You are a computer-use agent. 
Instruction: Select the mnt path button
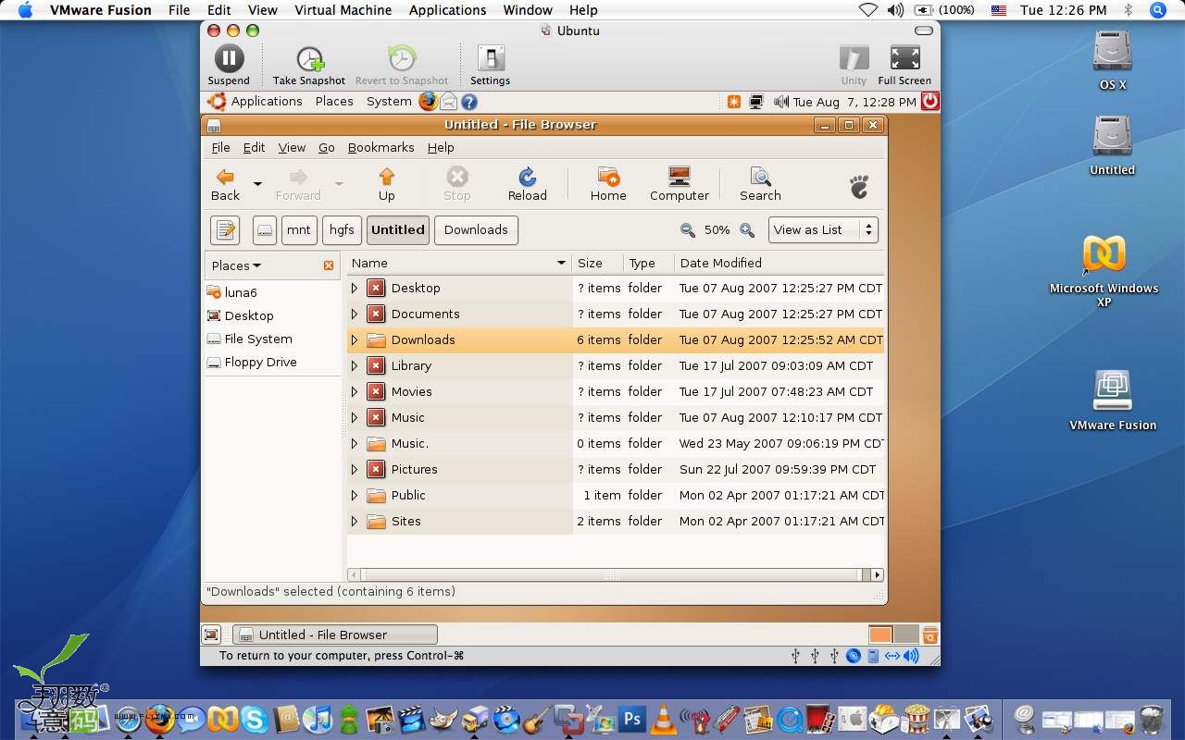pos(298,230)
